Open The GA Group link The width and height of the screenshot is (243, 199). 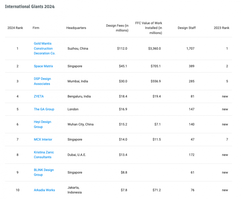(44, 109)
